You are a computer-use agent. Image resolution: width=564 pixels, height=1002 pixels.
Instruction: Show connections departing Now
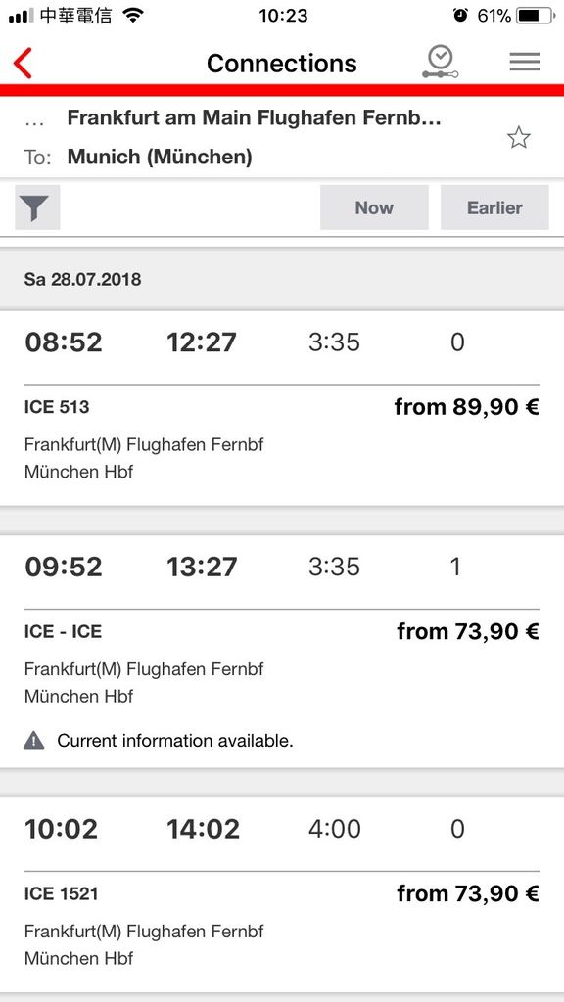[x=374, y=207]
